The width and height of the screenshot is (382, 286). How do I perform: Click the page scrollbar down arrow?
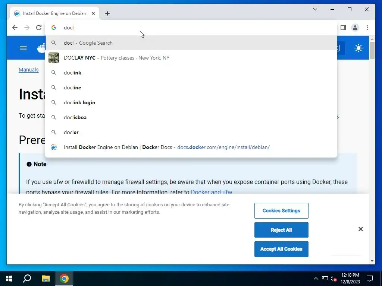coord(372,261)
